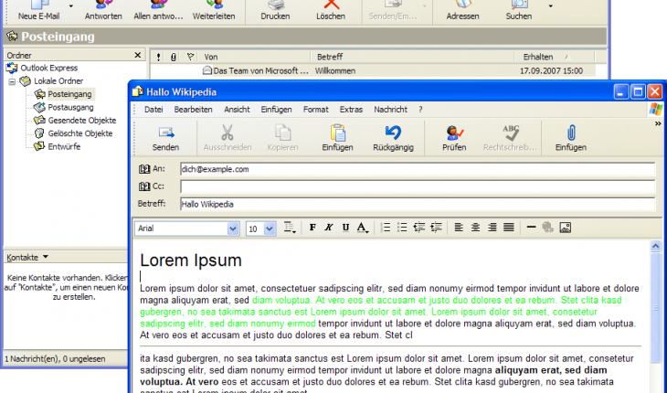This screenshot has width=667, height=393.
Task: Open the Einfügen menu in menu bar
Action: pyautogui.click(x=277, y=110)
